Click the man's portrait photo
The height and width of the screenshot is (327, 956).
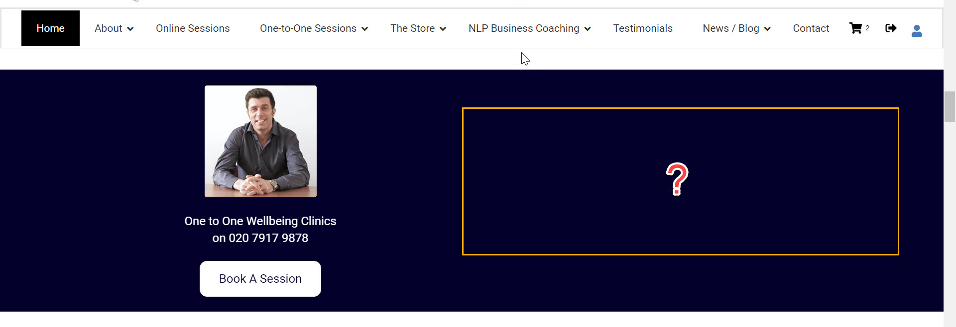pyautogui.click(x=260, y=141)
